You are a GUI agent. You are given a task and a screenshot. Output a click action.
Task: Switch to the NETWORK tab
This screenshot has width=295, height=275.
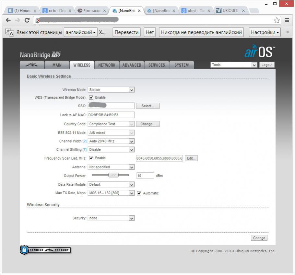click(x=107, y=65)
